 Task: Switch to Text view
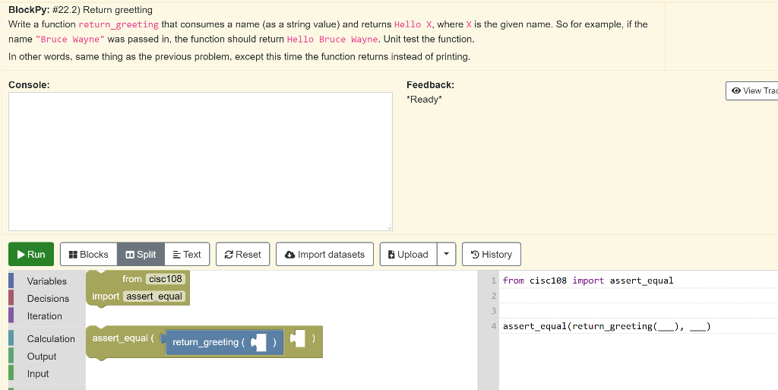187,255
